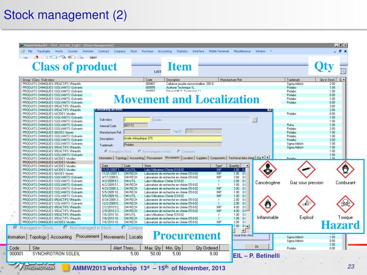Switch to Topology tab in dialog
The height and width of the screenshot is (275, 367).
click(x=121, y=158)
